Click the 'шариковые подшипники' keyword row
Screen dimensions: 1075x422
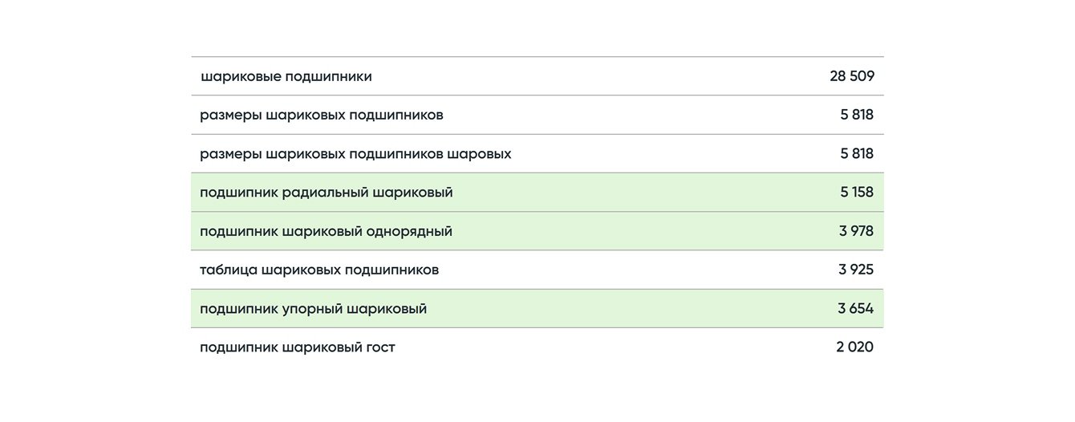[x=286, y=77]
